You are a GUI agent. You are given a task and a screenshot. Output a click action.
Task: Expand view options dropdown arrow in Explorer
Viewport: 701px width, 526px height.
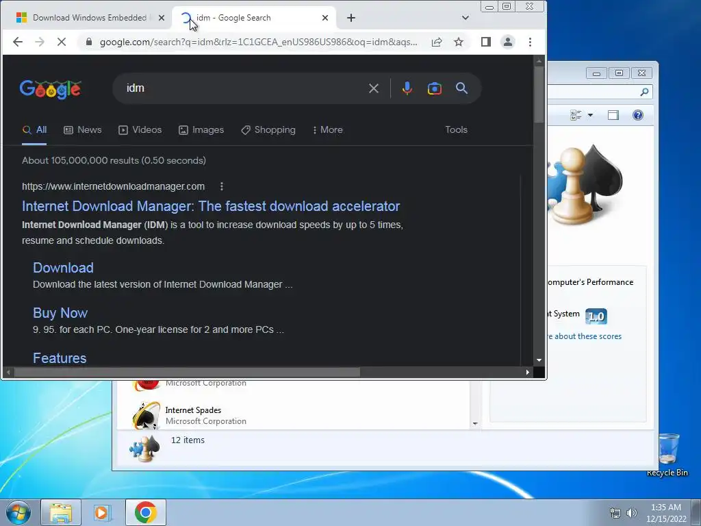590,115
